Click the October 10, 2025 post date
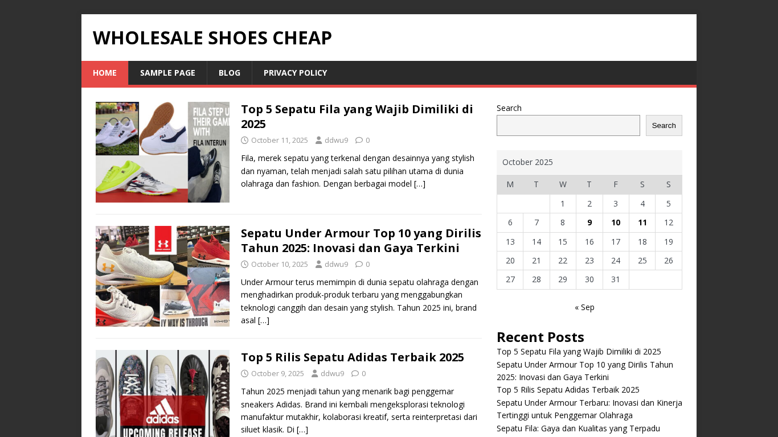This screenshot has width=778, height=437. click(x=280, y=264)
